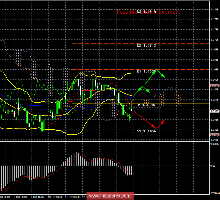Click the 1.1545 price axis value
Image resolution: width=220 pixels, height=200 pixels.
(215, 99)
